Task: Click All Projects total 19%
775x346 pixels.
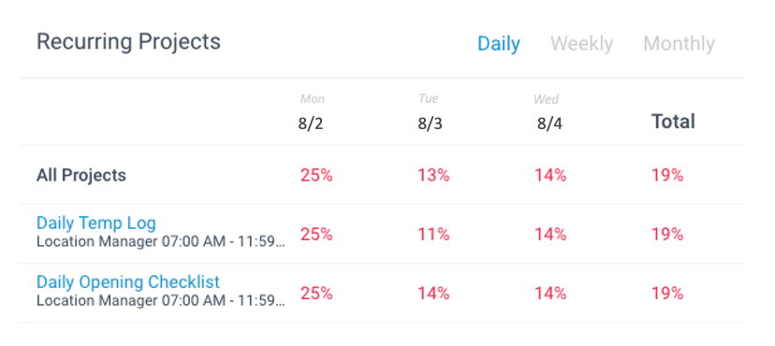Action: click(667, 175)
